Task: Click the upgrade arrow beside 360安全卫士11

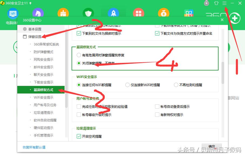Action: 30,3
